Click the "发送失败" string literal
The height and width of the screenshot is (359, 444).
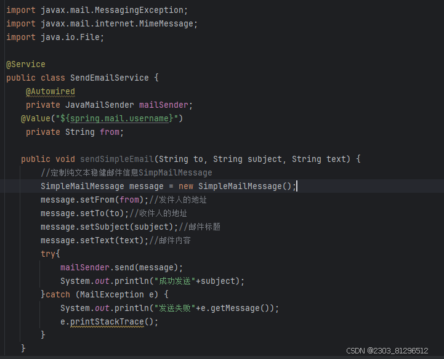175,309
